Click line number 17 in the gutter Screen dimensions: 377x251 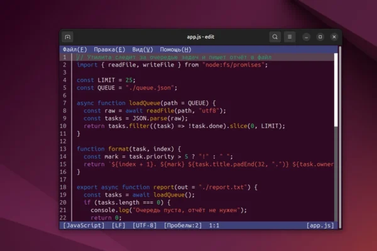click(63, 179)
